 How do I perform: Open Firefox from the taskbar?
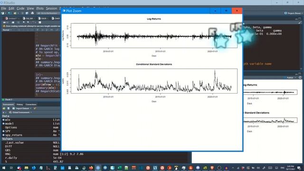click(x=91, y=168)
